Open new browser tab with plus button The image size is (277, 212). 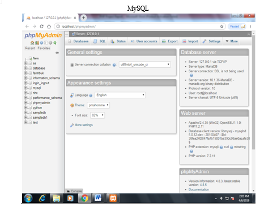pos(83,18)
